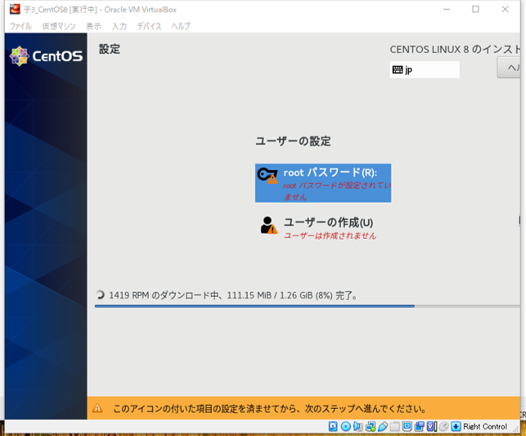Click the download progress spinner icon
This screenshot has height=436, width=526.
click(101, 294)
